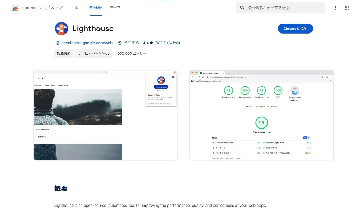Click the SEO 100 score gauge
This screenshot has height=208, width=354.
point(278,90)
